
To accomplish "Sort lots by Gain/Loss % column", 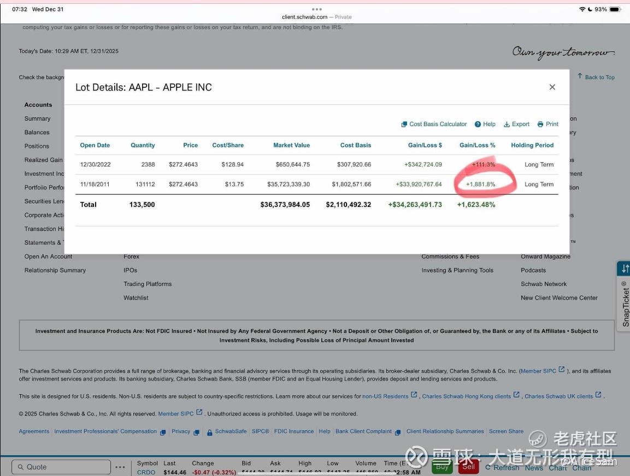I will 477,145.
